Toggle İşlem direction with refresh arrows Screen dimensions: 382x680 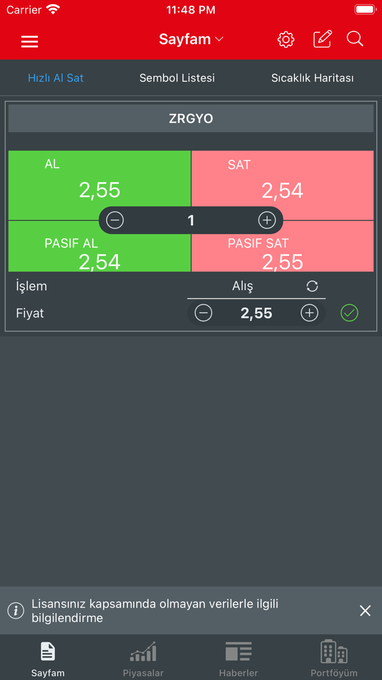coord(312,286)
